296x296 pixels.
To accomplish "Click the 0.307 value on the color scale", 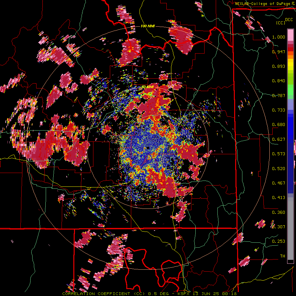I will (x=279, y=227).
